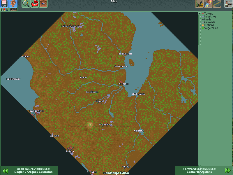Image resolution: width=233 pixels, height=175 pixels.
Task: Open the floppy disk save/load menu
Action: click(x=4, y=3)
